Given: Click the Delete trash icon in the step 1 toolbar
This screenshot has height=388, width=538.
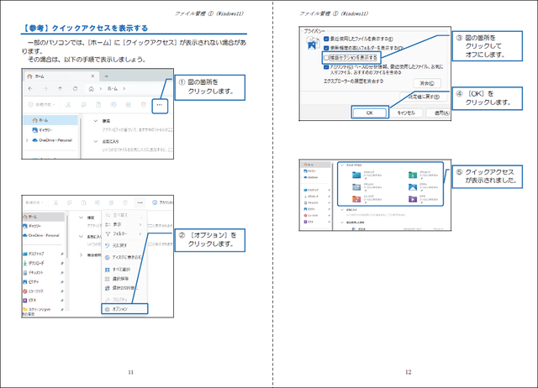Looking at the screenshot, I should pos(144,104).
